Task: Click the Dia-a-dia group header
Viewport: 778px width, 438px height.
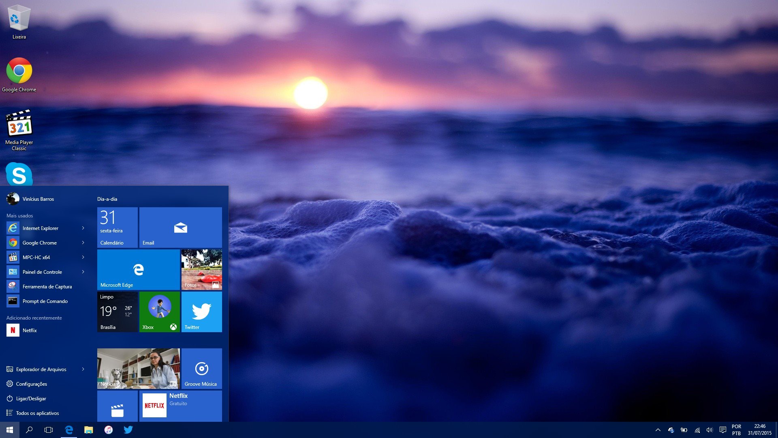Action: coord(107,199)
